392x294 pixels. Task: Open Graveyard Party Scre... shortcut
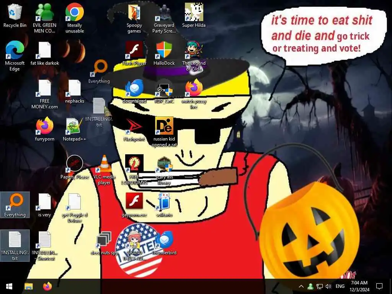(164, 18)
